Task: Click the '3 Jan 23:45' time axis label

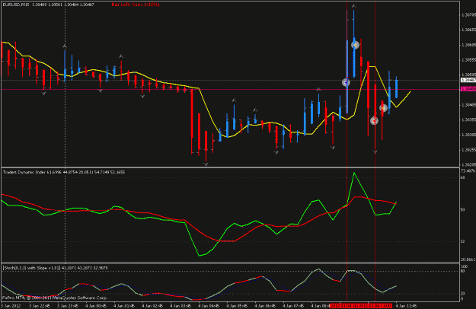Action: (x=68, y=306)
